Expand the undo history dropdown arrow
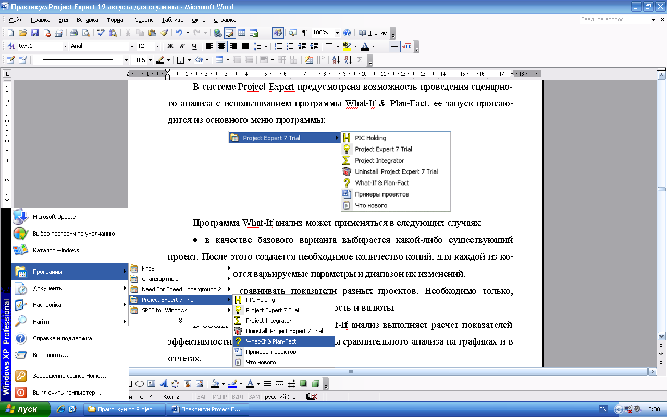667x417 pixels. (187, 33)
